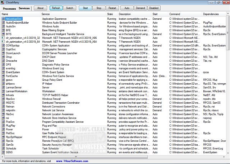The height and width of the screenshot is (164, 230).
Task: Select the NlaSvc service name
Action: click(x=10, y=114)
